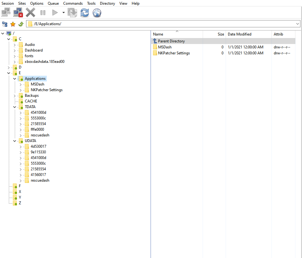The height and width of the screenshot is (258, 302).
Task: Select MSDash in the folder tree
Action: (x=37, y=84)
